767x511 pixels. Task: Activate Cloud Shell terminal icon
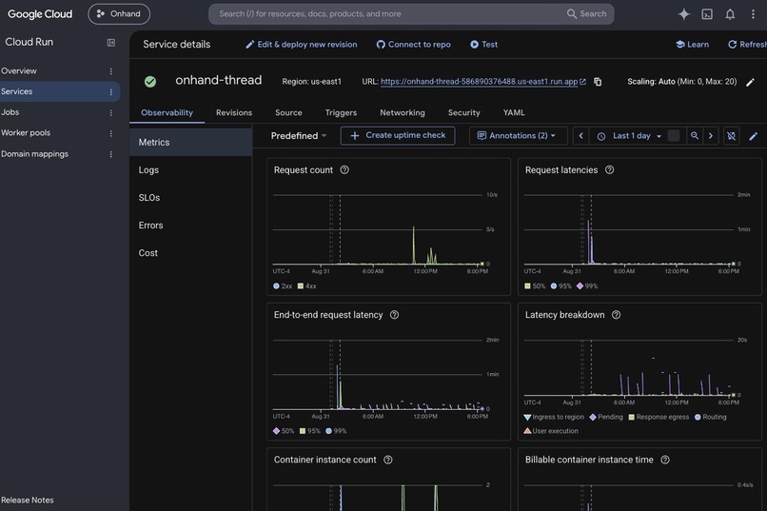[x=707, y=14]
